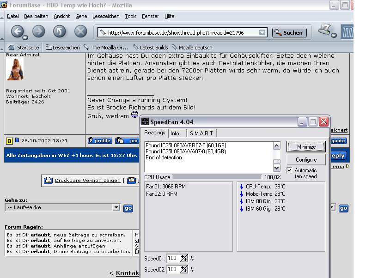Open the Datei menu
The width and height of the screenshot is (378, 278).
[13, 16]
